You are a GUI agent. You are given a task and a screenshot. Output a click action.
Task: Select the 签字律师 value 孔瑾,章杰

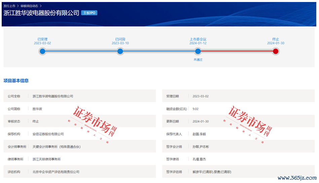pos(199,159)
